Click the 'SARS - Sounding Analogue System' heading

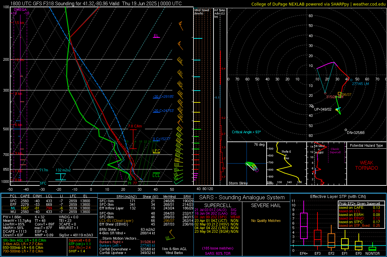pos(242,198)
